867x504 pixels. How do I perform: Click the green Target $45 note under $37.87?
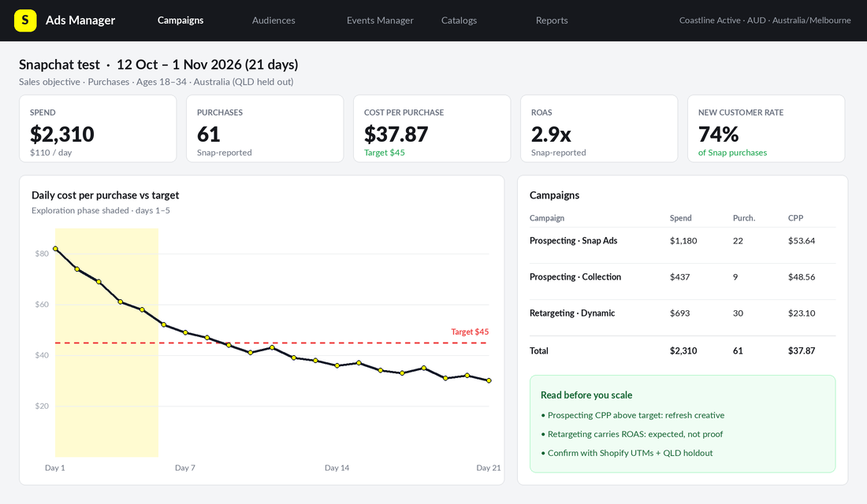pos(385,153)
